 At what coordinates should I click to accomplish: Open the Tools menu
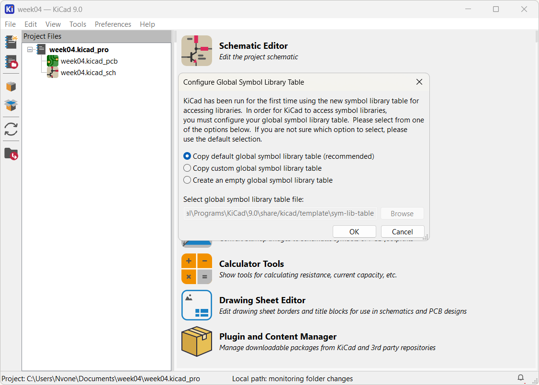tap(78, 24)
